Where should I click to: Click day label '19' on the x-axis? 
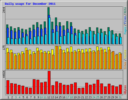75,97
